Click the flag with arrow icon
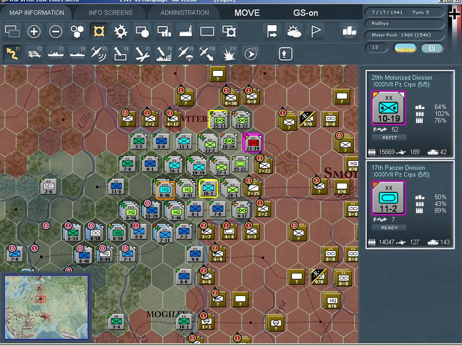Viewport: 462px width, 346px height. pos(272,32)
